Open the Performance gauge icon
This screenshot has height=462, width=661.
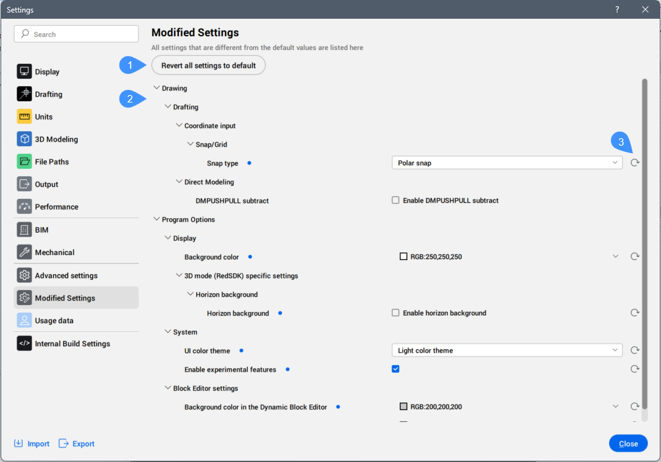tap(24, 207)
